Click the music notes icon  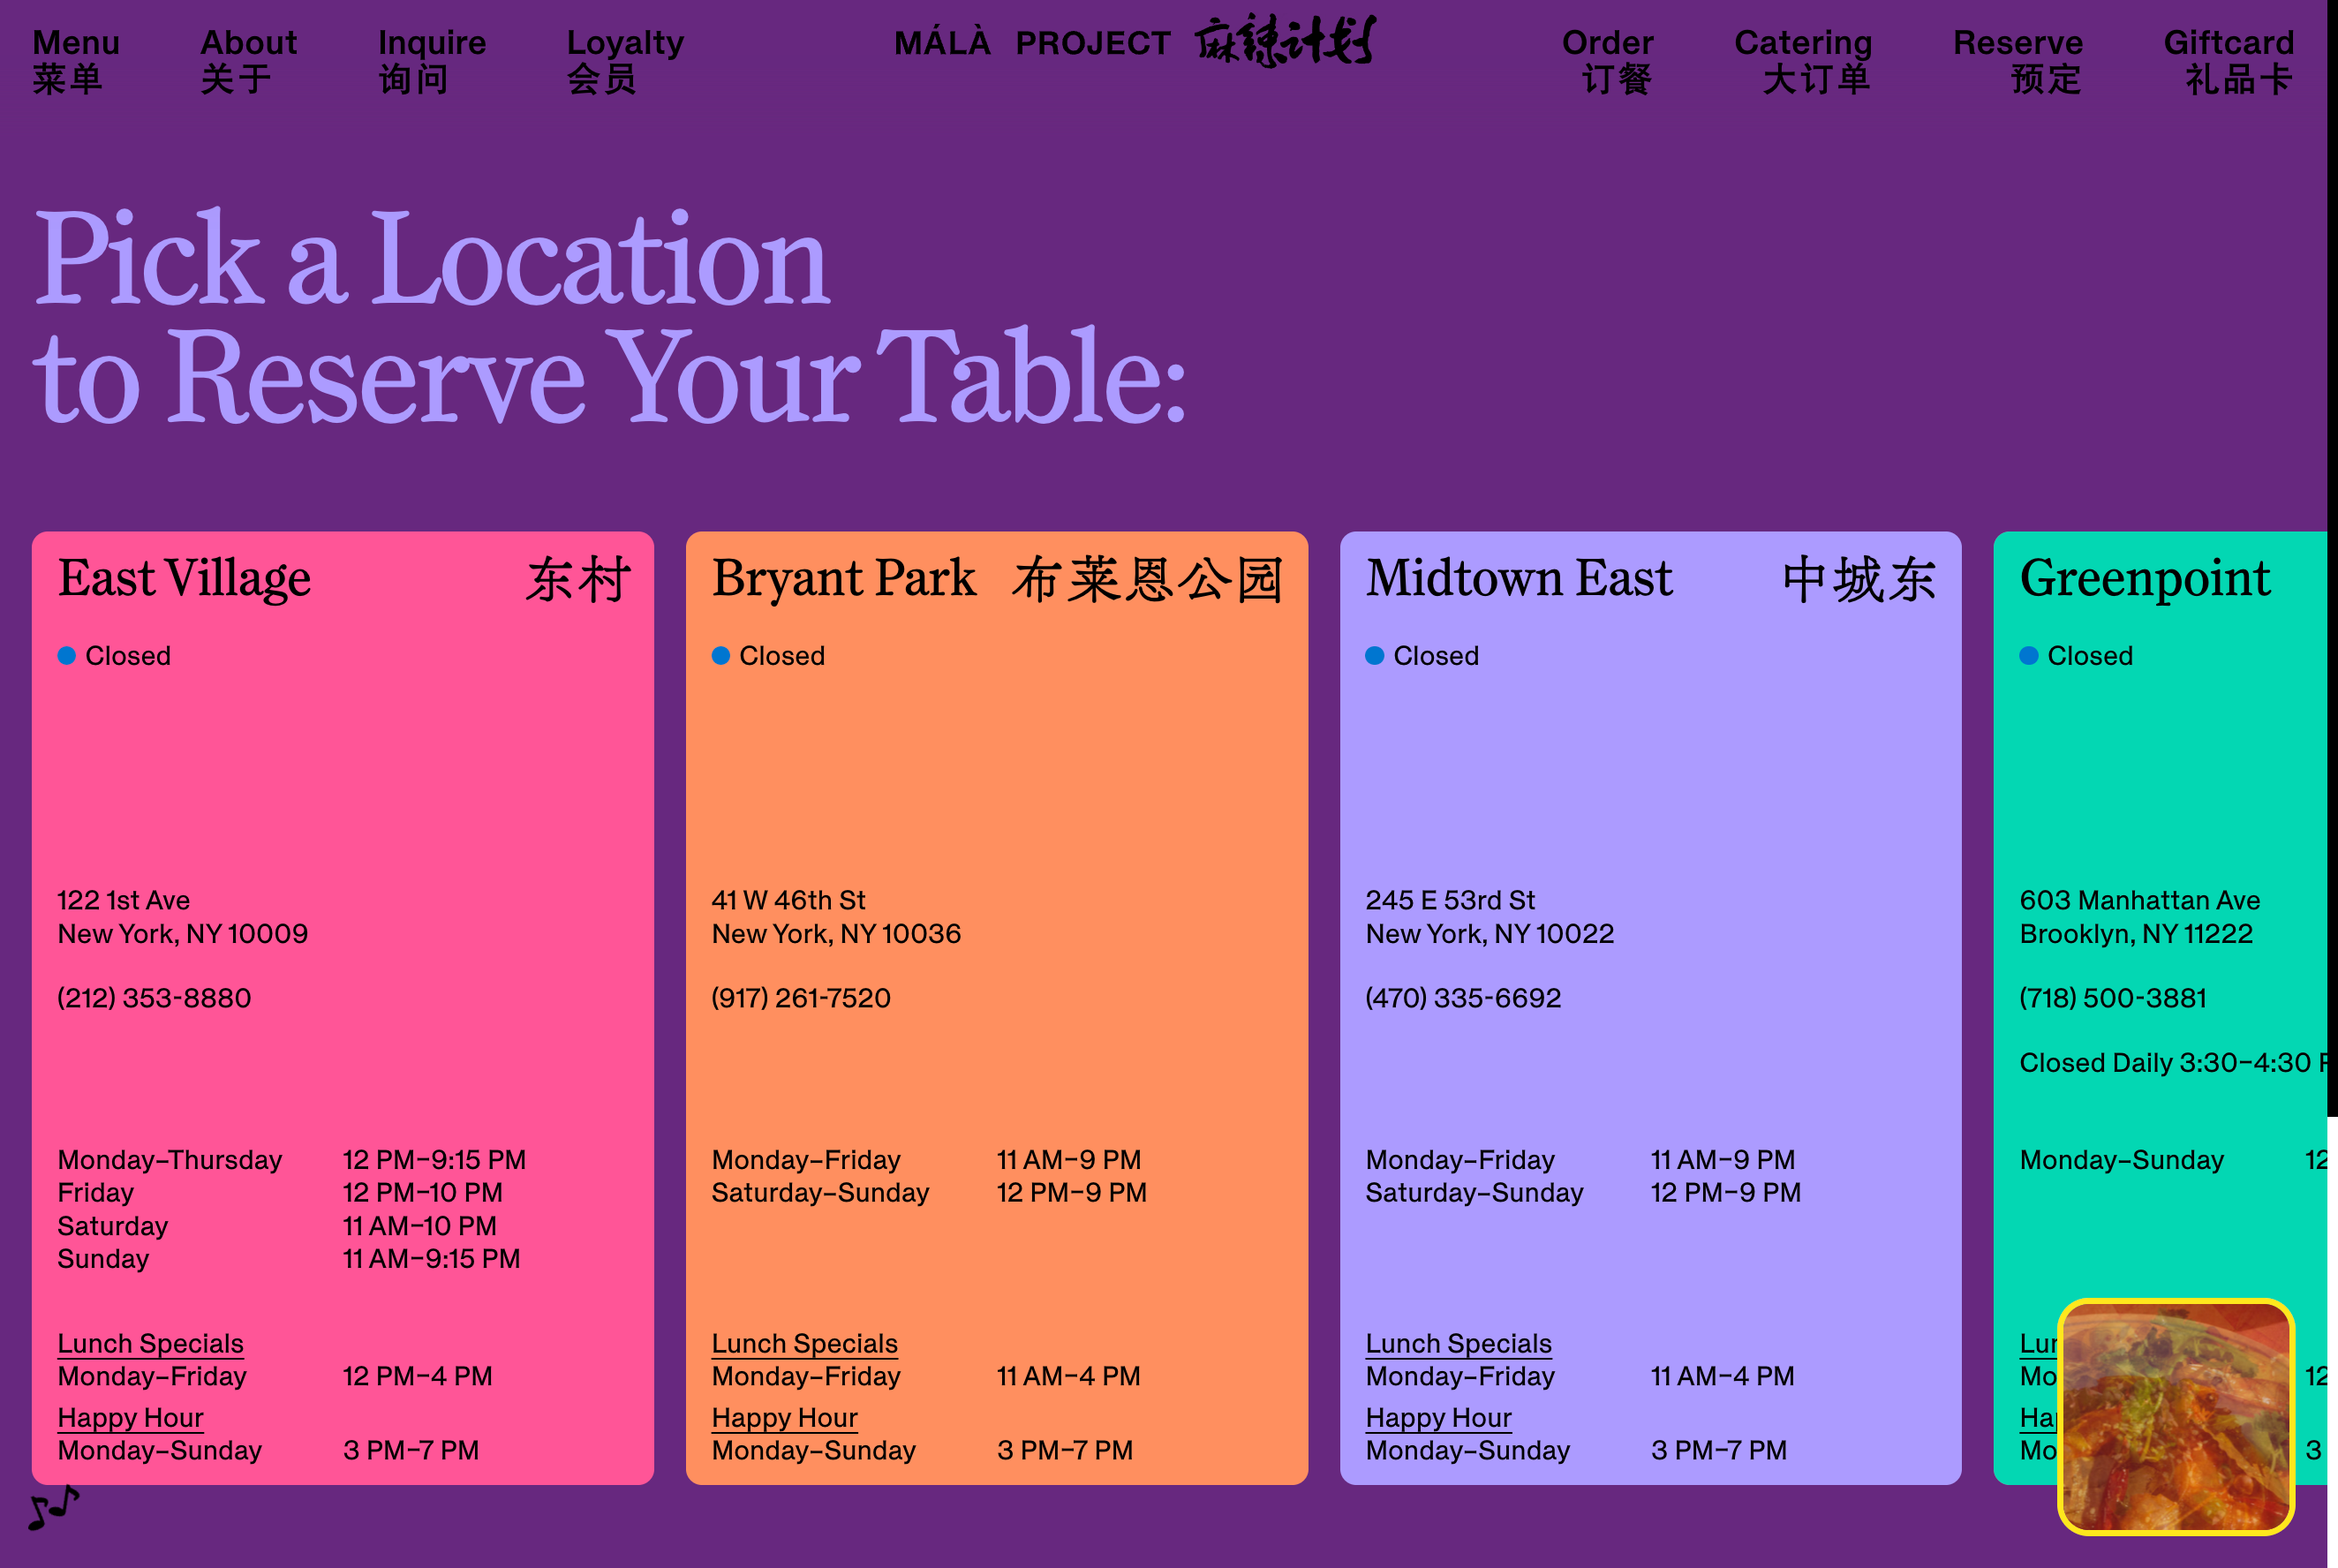pos(53,1507)
